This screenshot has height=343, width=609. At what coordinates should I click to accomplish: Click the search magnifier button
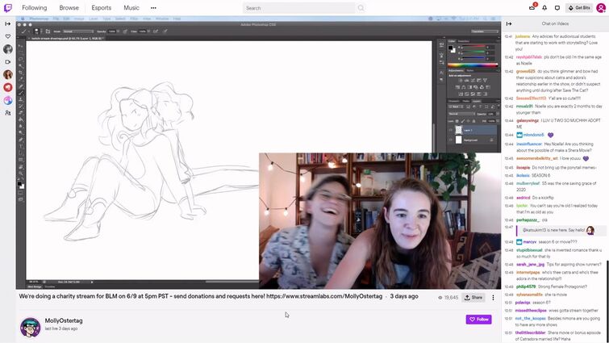click(x=361, y=8)
